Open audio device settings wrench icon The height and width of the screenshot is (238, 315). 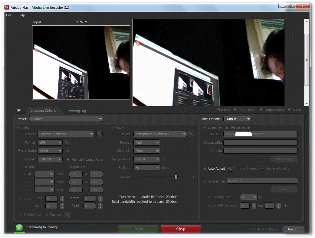tap(191, 134)
